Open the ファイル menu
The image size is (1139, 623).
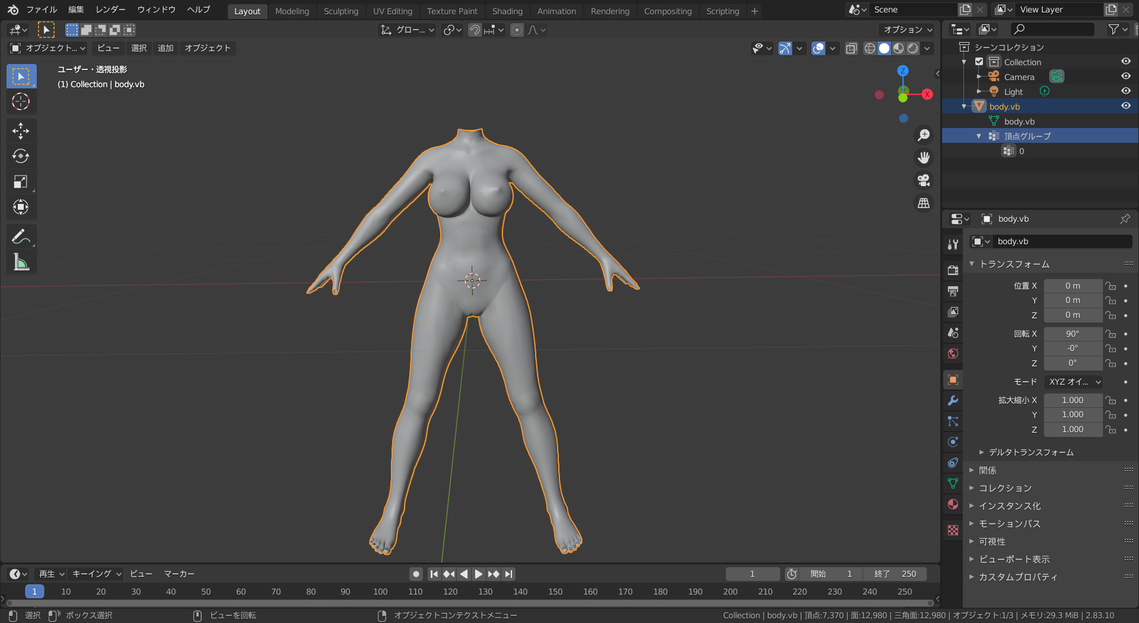pyautogui.click(x=42, y=9)
